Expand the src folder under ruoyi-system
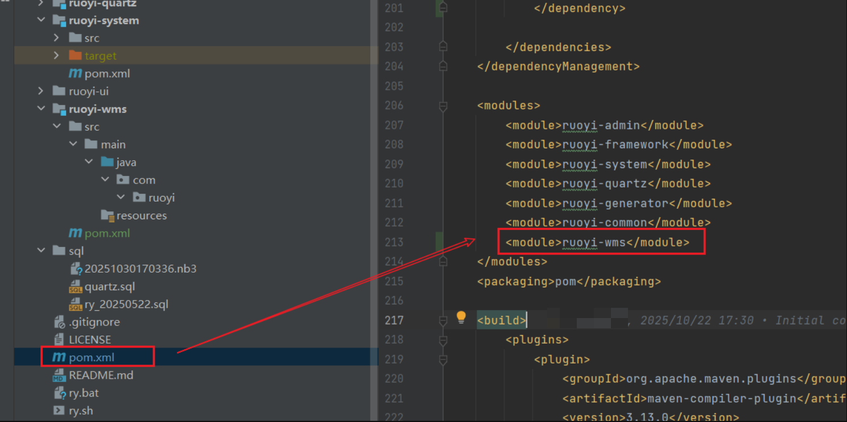The width and height of the screenshot is (847, 422). coord(56,38)
